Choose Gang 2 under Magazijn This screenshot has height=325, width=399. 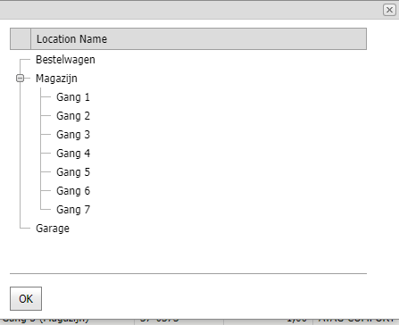[73, 116]
